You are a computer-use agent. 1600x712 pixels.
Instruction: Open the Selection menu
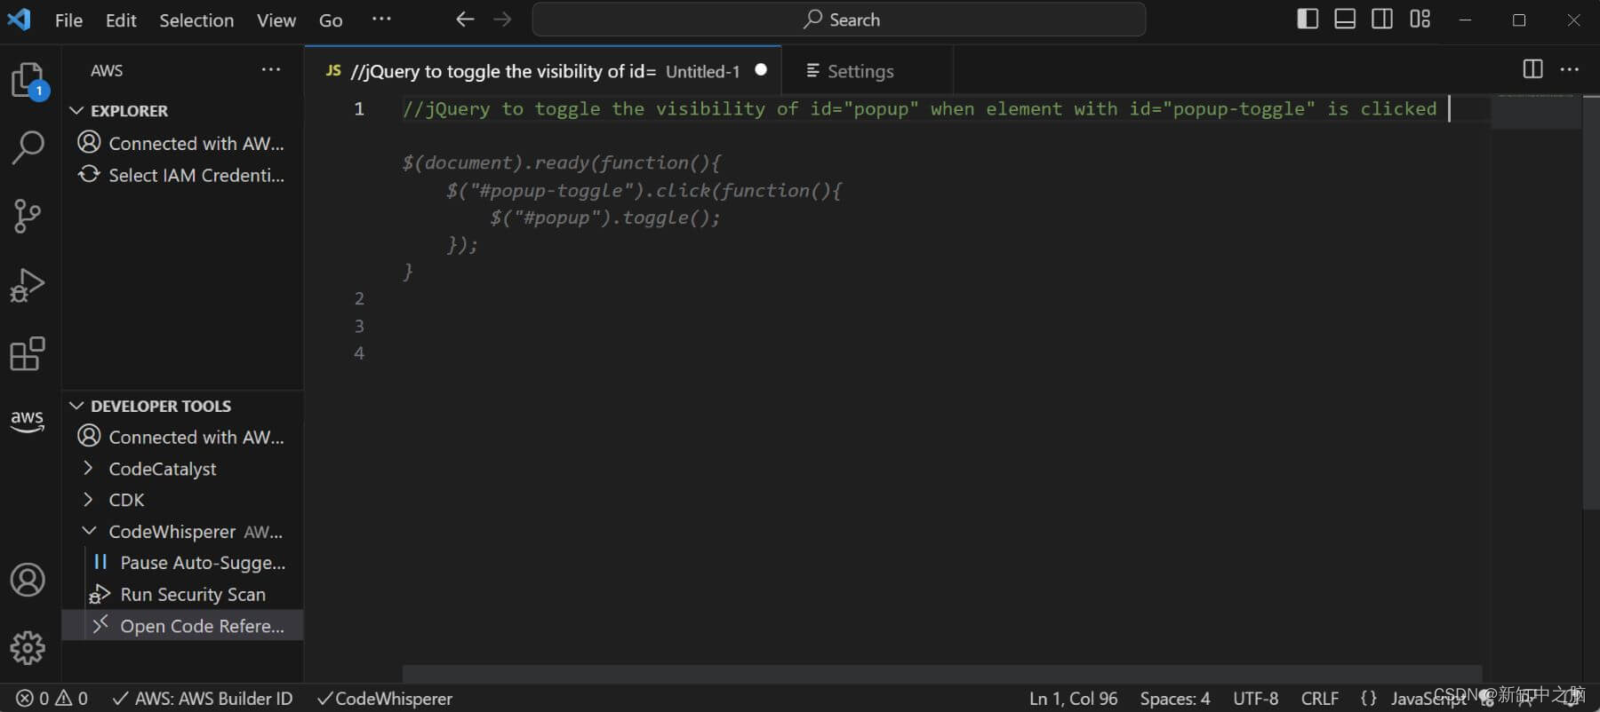(196, 20)
